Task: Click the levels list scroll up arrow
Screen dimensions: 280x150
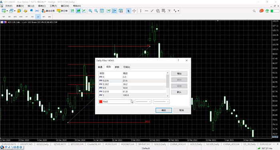Action: coord(168,73)
